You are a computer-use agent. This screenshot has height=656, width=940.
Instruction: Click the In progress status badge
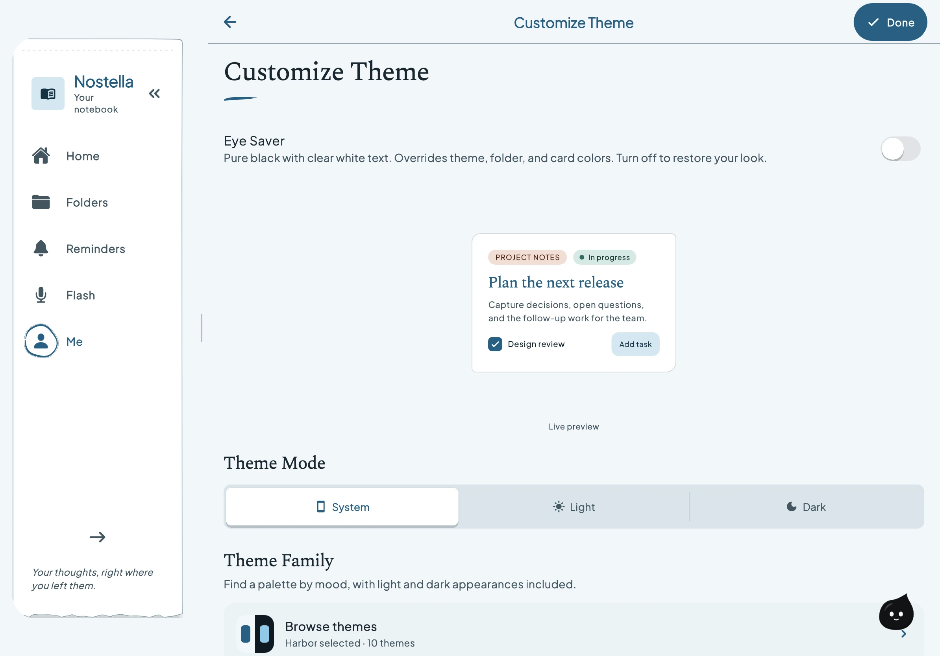(x=604, y=257)
